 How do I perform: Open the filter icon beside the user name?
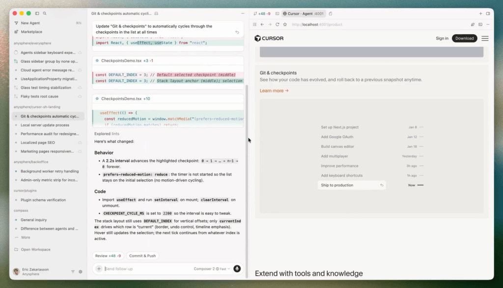point(73,271)
